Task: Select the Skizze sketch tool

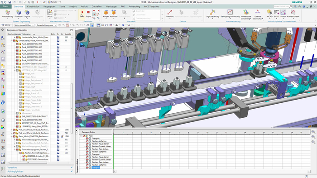Action: (49, 14)
